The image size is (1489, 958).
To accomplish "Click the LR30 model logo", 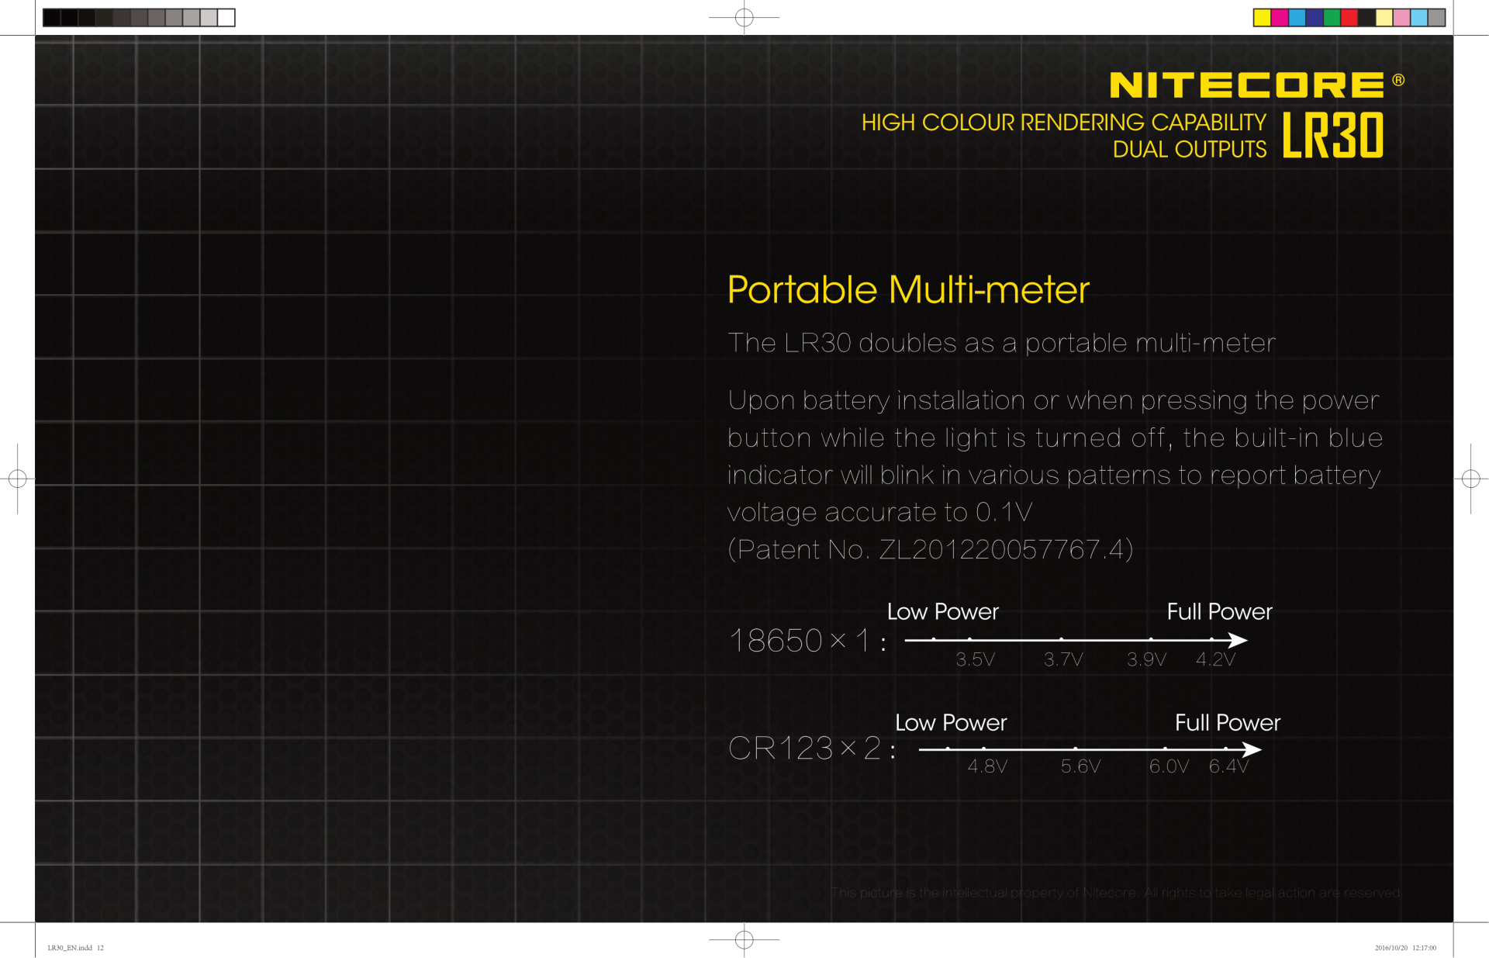I will [1332, 135].
